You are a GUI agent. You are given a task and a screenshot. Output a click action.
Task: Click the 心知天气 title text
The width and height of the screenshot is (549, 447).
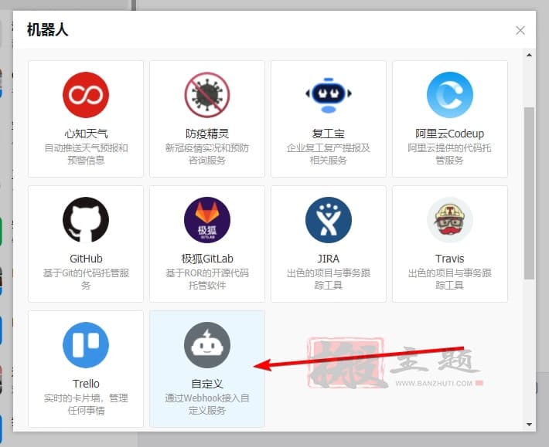click(86, 134)
